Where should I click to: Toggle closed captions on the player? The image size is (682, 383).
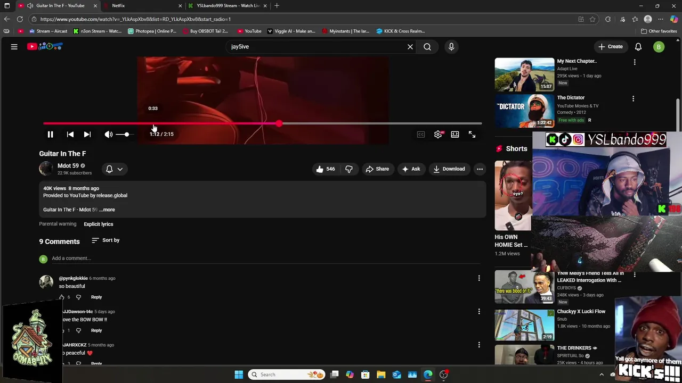[421, 135]
